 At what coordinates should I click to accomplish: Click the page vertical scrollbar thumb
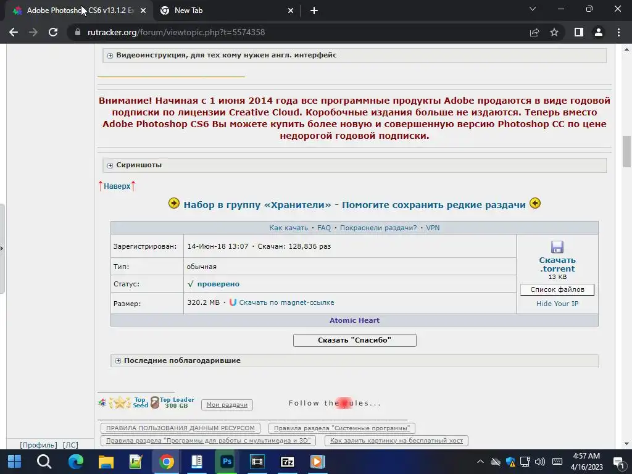tap(626, 152)
